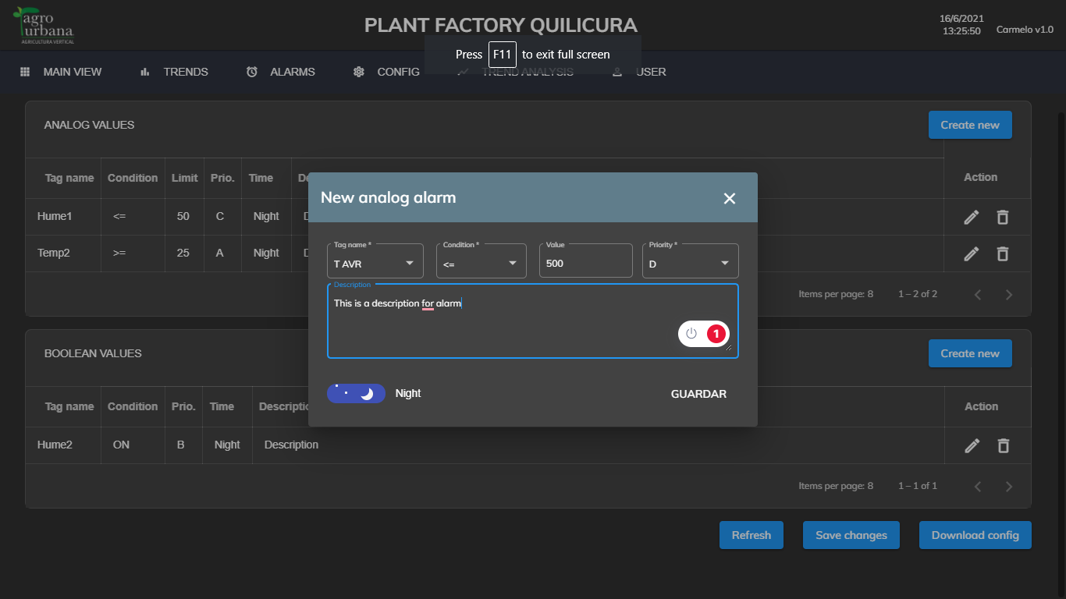Viewport: 1066px width, 599px height.
Task: Click the Download config button
Action: tap(975, 535)
